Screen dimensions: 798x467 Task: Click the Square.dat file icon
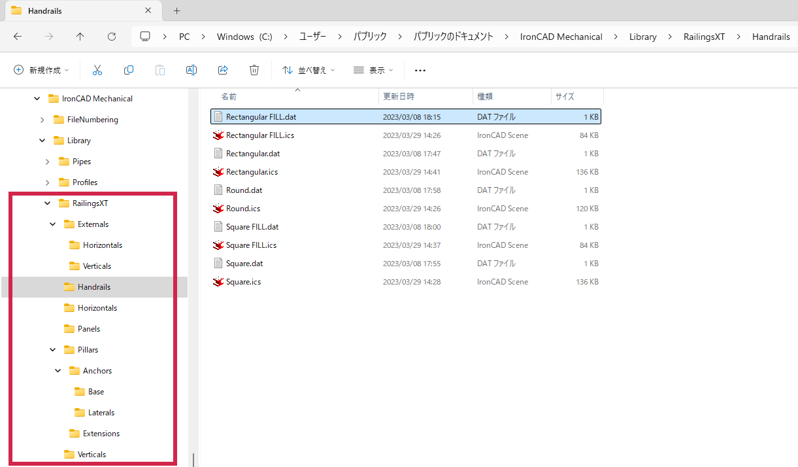pyautogui.click(x=218, y=264)
